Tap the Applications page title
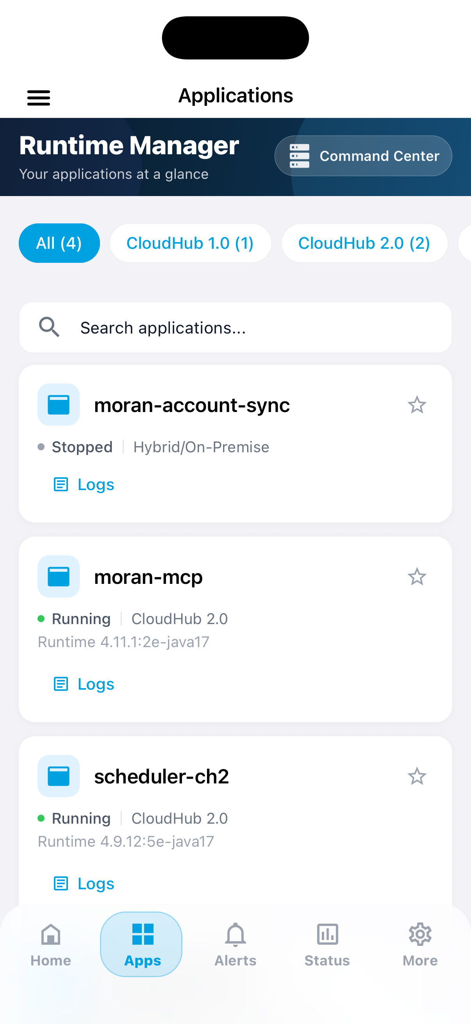The height and width of the screenshot is (1024, 471). pyautogui.click(x=236, y=95)
